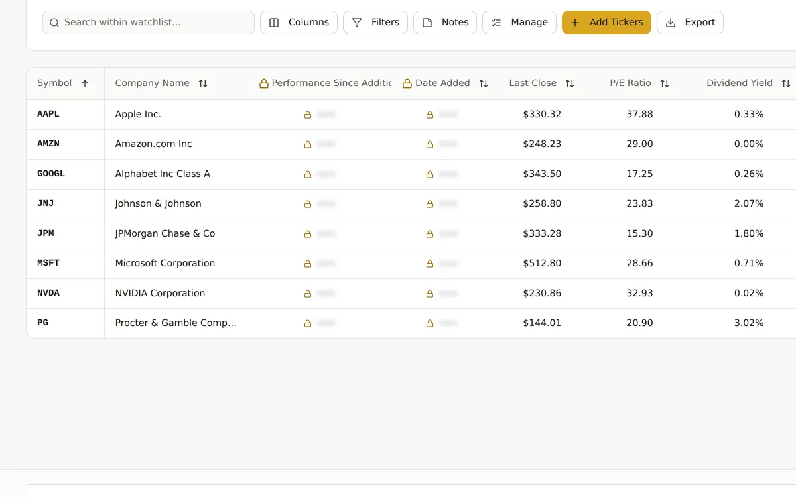796x497 pixels.
Task: Click Alphabet Inc Class A name
Action: point(163,174)
